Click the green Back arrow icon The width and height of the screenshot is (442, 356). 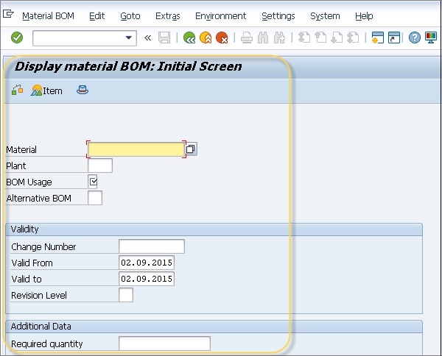point(189,38)
